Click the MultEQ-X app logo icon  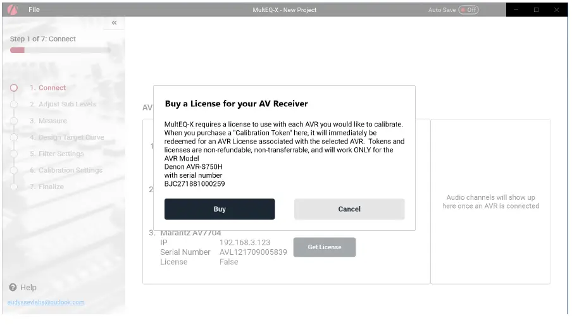tap(13, 10)
